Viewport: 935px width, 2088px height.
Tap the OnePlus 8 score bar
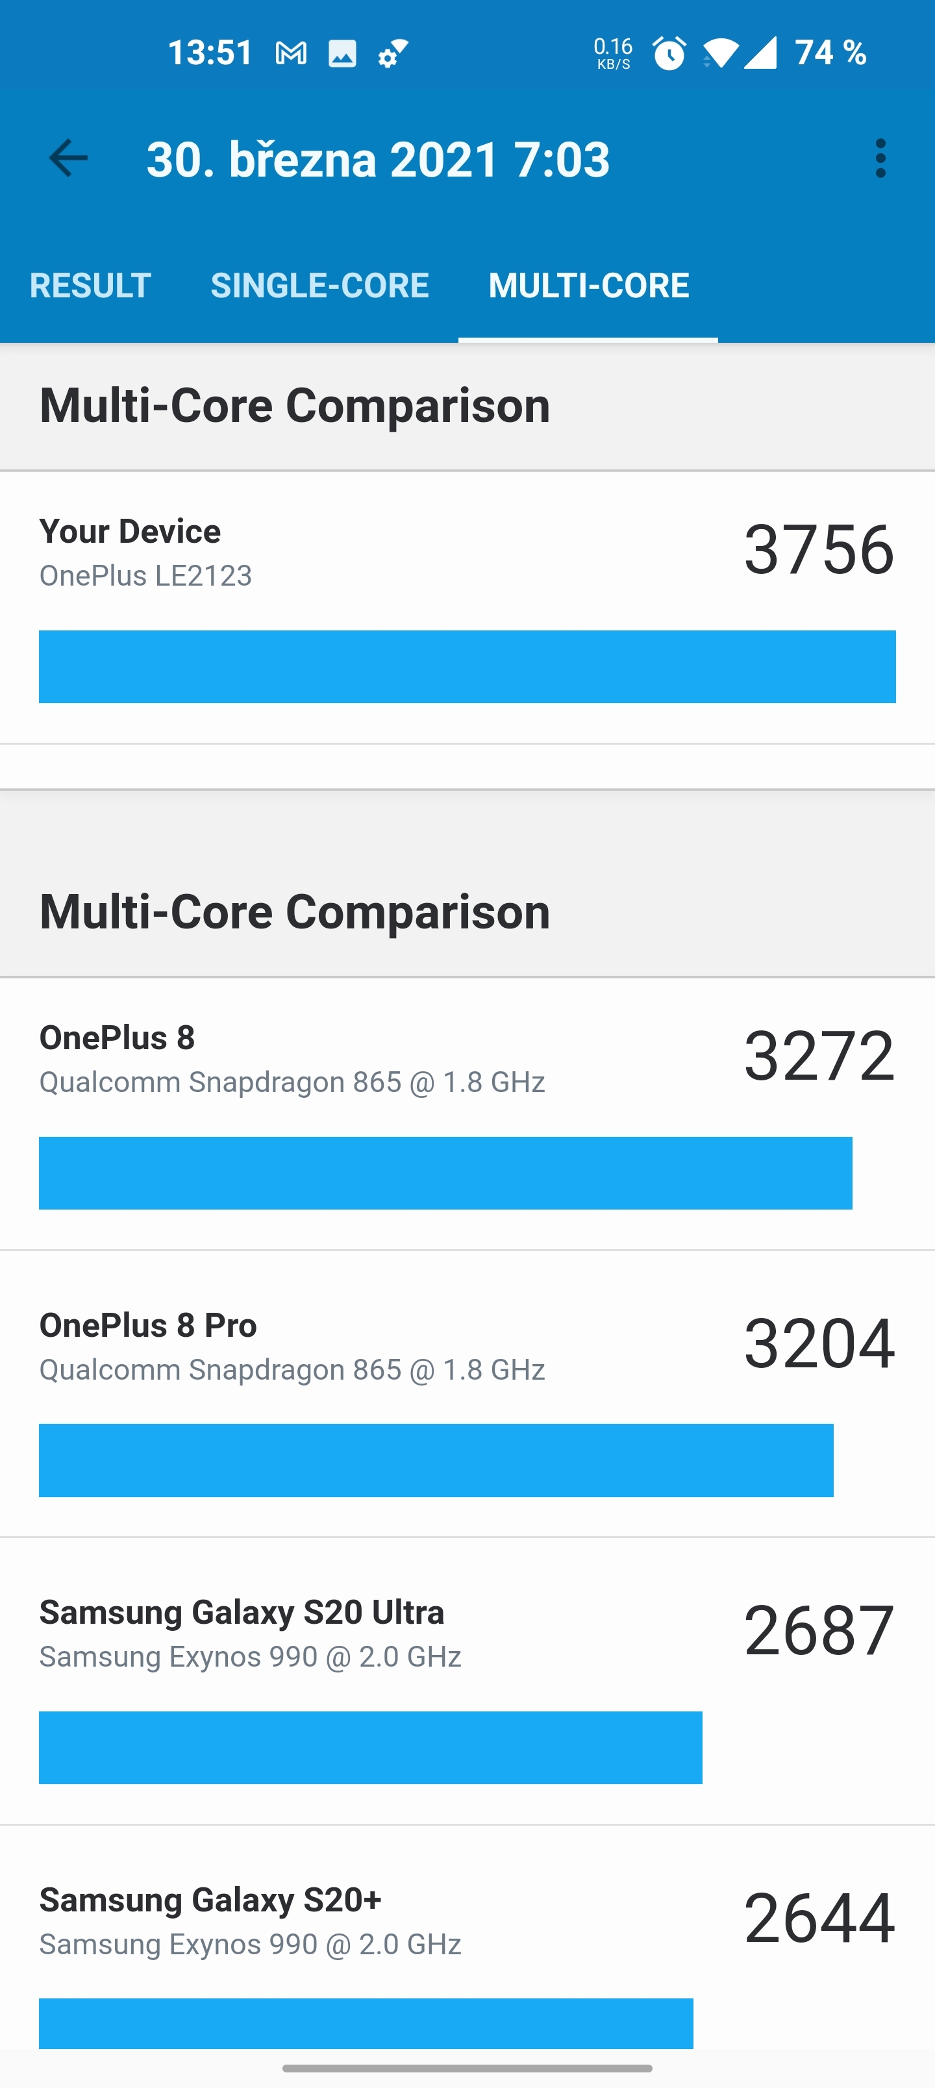pos(445,1173)
